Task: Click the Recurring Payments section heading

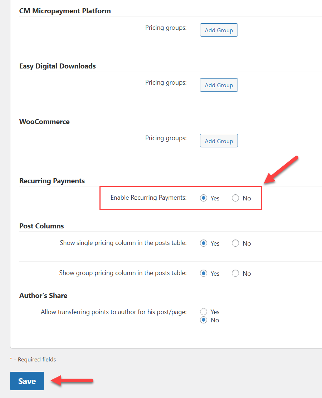Action: click(x=52, y=181)
